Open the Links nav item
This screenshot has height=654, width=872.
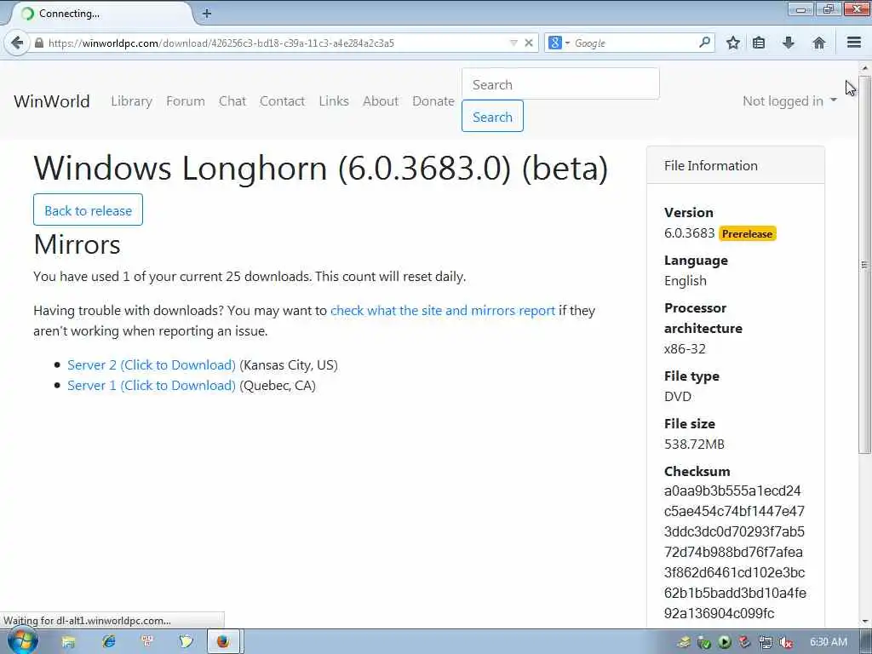[x=334, y=101]
